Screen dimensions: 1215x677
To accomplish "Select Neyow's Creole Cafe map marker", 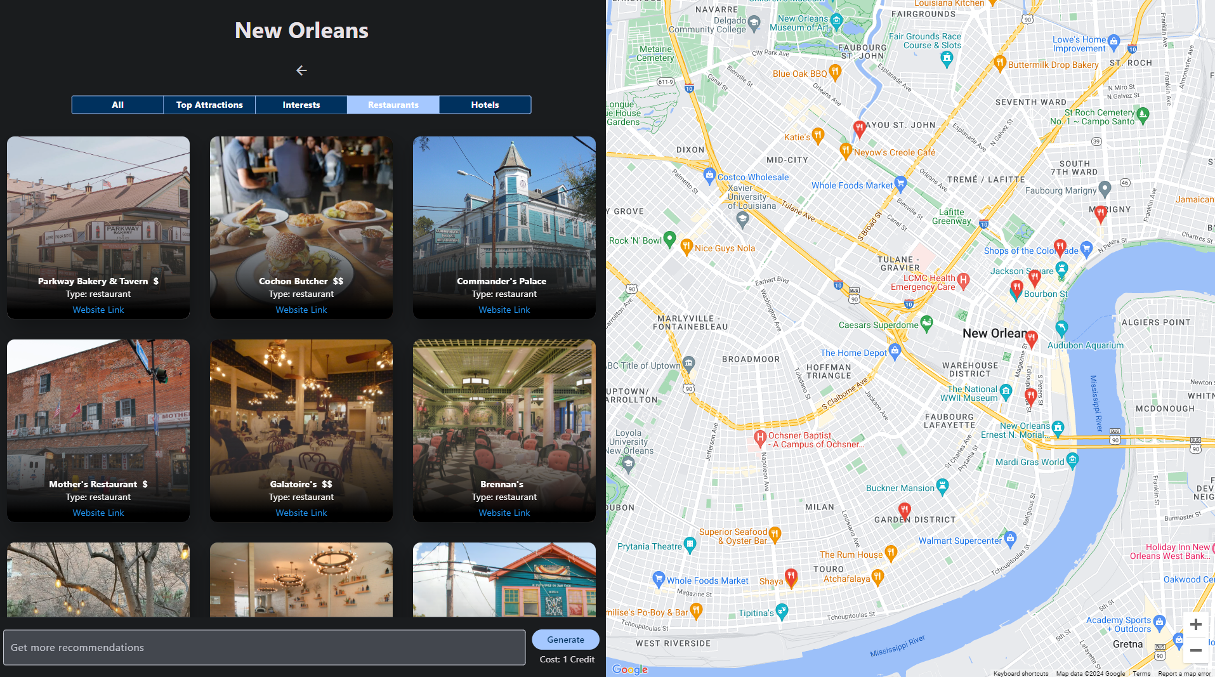I will 845,151.
